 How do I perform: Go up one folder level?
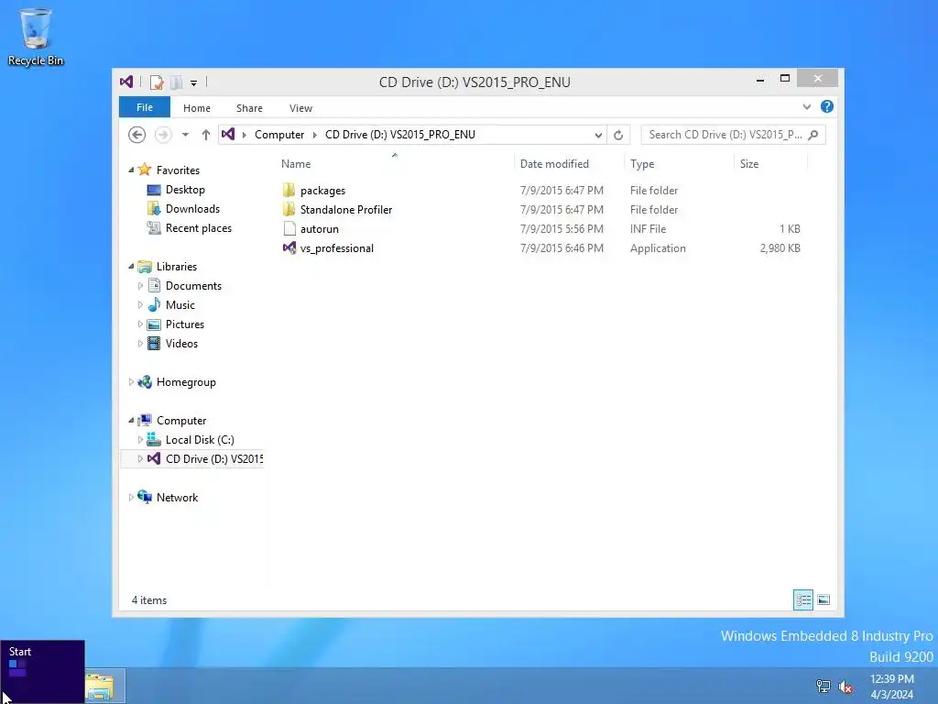(206, 135)
